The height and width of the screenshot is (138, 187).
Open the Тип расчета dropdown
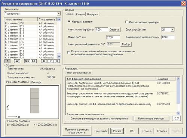pyautogui.click(x=59, y=13)
